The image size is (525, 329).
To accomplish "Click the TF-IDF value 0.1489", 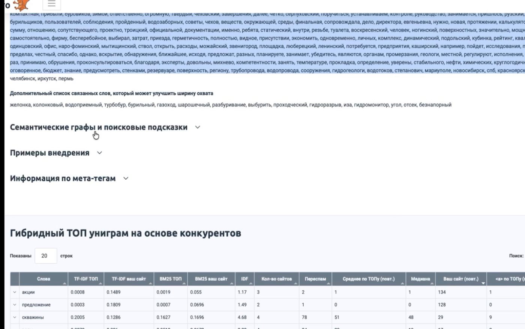I will pyautogui.click(x=114, y=292).
